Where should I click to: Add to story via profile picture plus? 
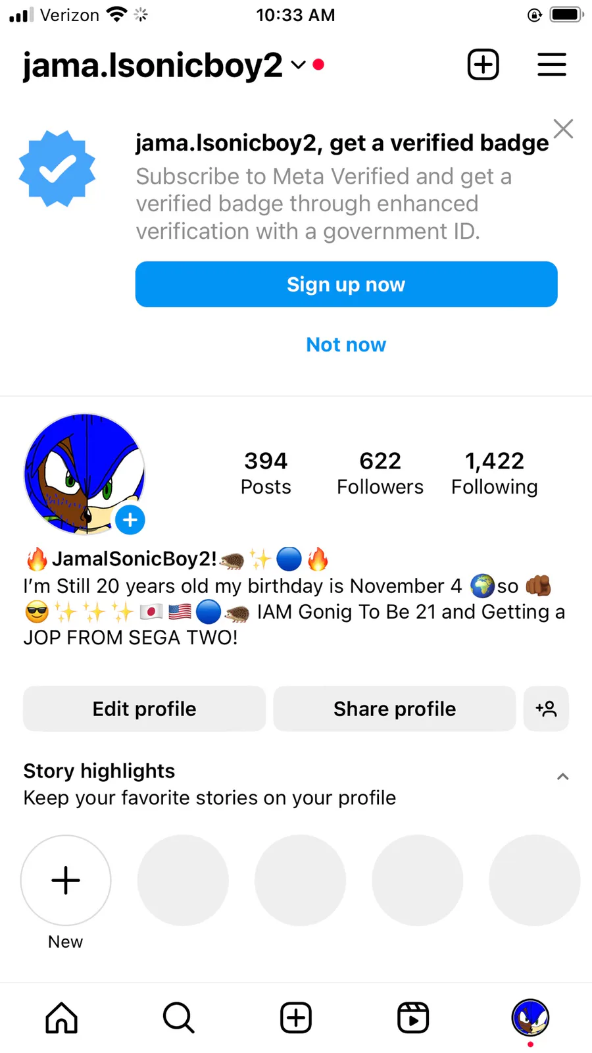tap(130, 520)
